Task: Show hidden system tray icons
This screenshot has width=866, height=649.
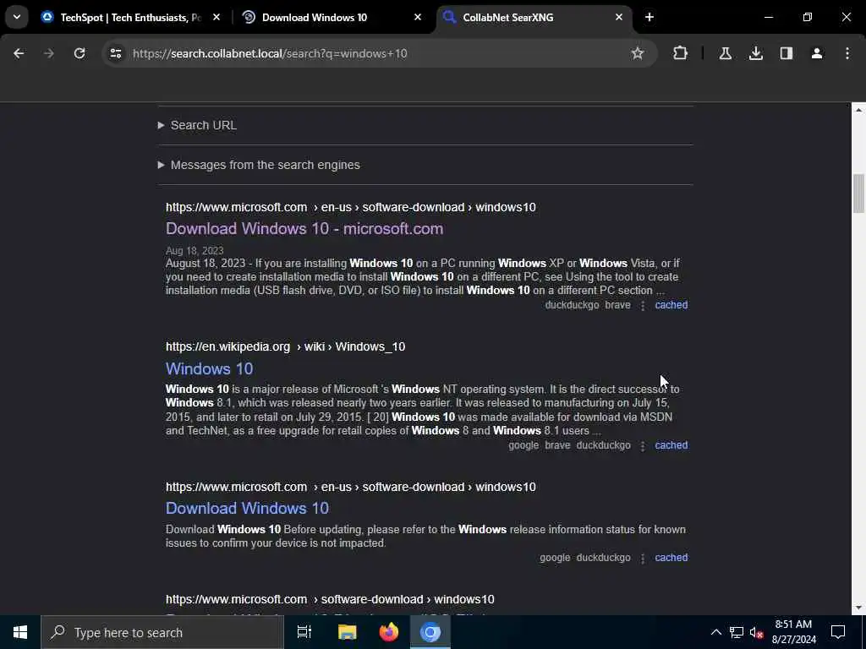Action: pos(715,632)
